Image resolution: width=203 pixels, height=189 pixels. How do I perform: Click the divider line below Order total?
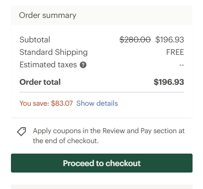point(101,92)
